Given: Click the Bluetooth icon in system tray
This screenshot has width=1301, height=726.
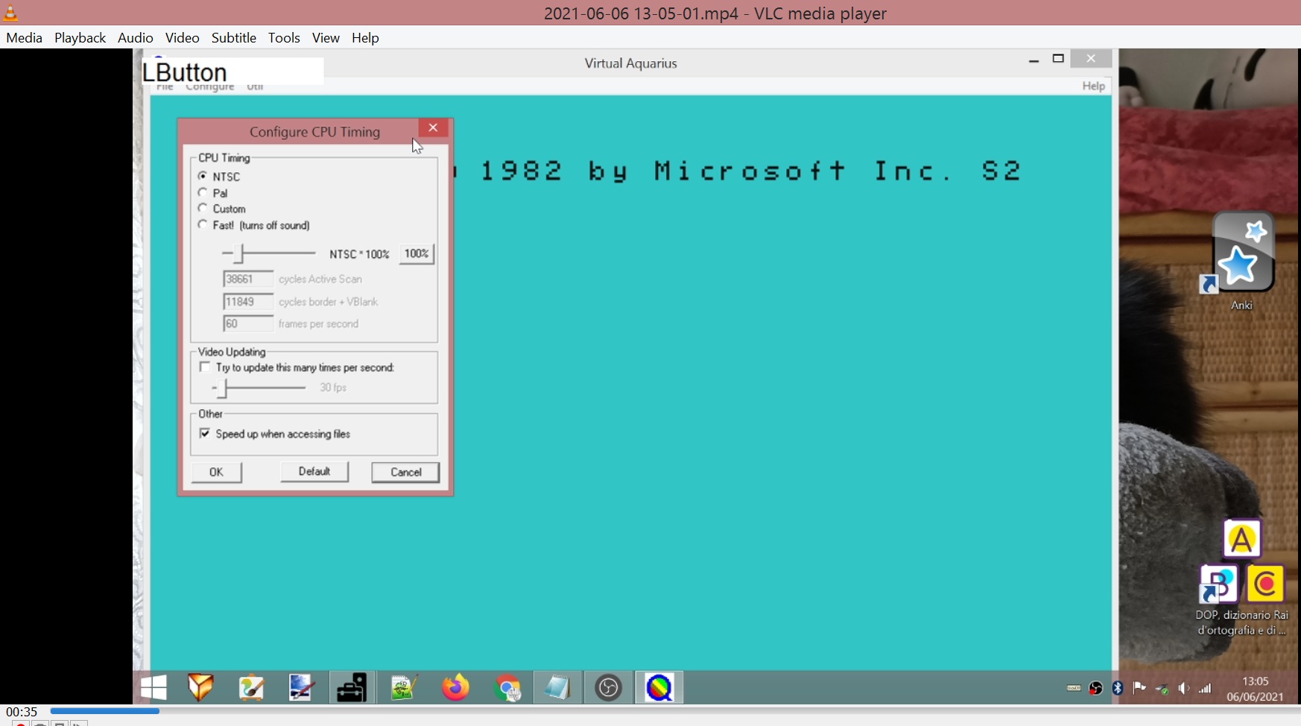Looking at the screenshot, I should coord(1117,688).
